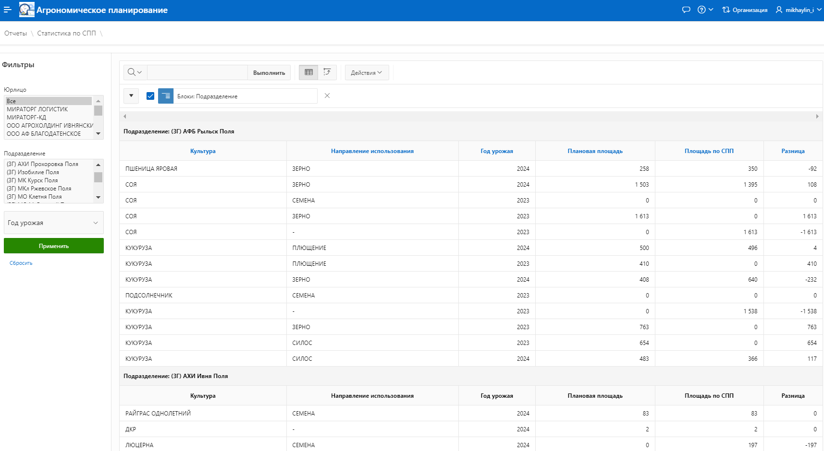This screenshot has width=824, height=451.
Task: Click the Сбросить reset link
Action: pos(21,263)
